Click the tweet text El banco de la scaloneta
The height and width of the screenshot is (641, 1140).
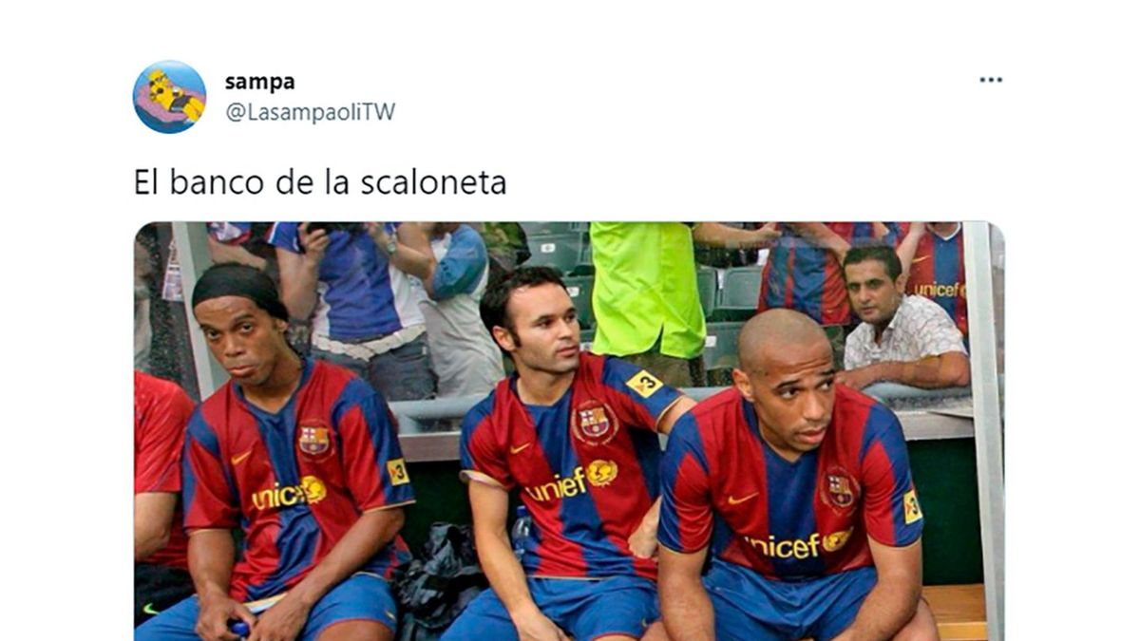(x=320, y=181)
